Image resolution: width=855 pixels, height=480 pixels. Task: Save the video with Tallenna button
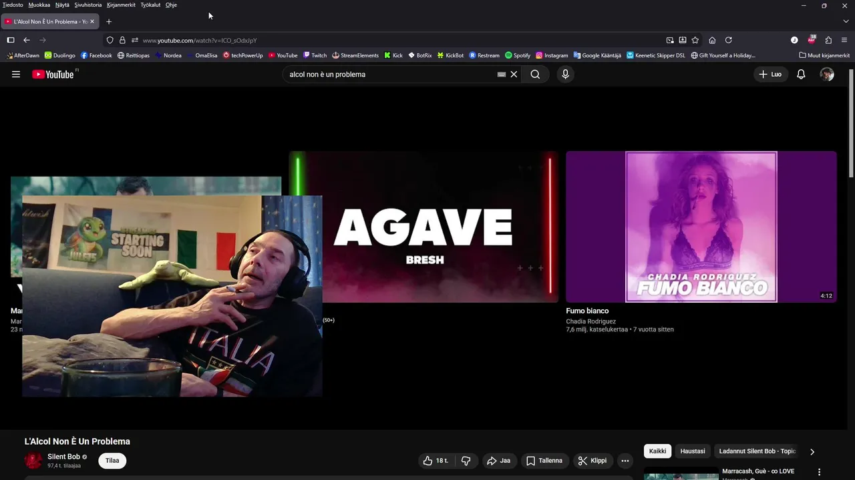(544, 461)
